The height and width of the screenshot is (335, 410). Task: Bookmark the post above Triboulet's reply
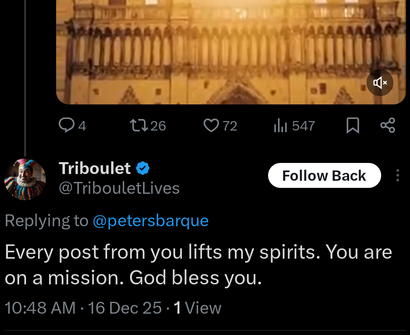[x=352, y=125]
